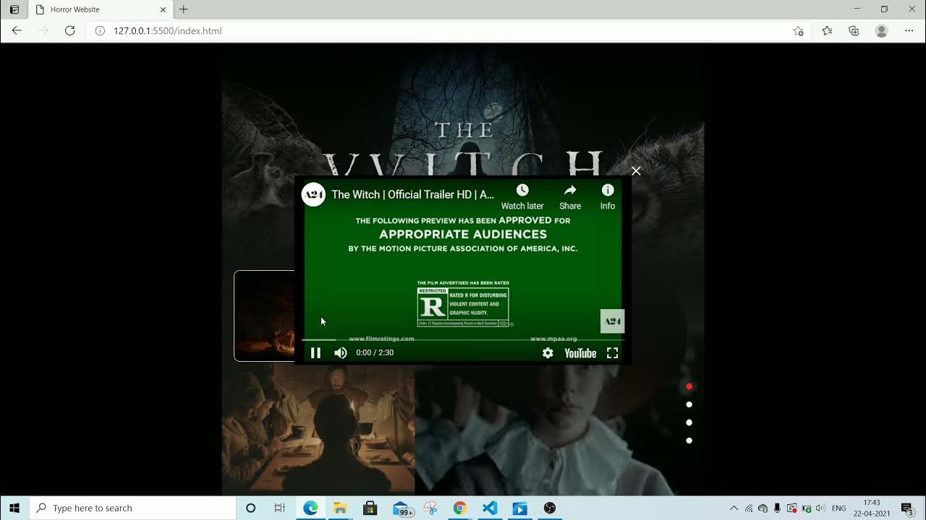Open the Favorites list icon

827,30
